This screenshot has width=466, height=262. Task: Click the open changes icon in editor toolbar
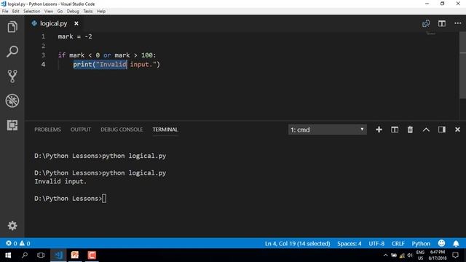click(426, 23)
